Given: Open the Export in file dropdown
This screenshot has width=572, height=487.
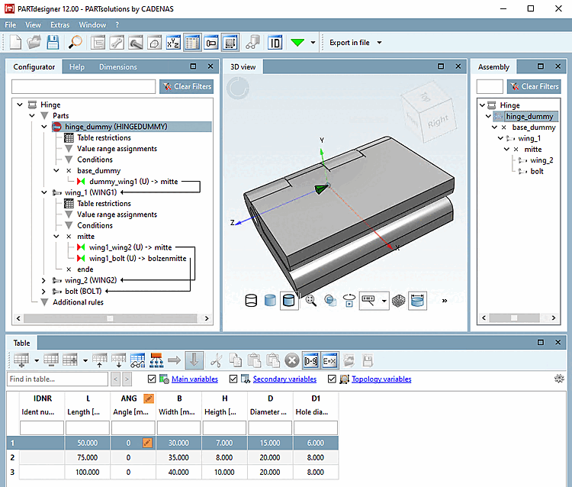Looking at the screenshot, I should click(379, 43).
